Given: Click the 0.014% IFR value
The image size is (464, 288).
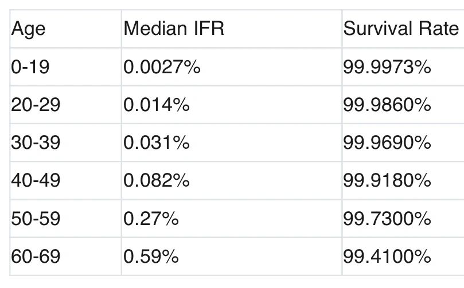Looking at the screenshot, I should point(156,105).
